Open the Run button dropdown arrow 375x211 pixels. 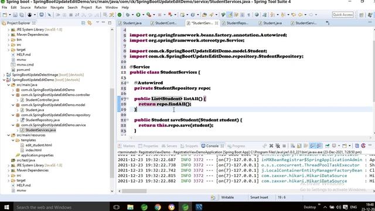point(143,15)
